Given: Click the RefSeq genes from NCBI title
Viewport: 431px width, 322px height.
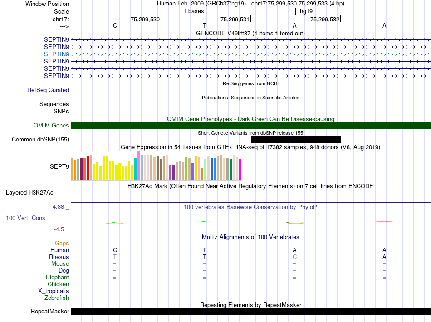Looking at the screenshot, I should 250,83.
